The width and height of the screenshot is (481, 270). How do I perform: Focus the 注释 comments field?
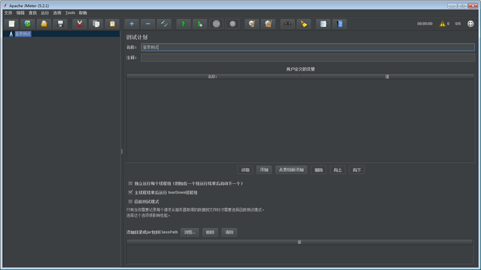pyautogui.click(x=308, y=58)
